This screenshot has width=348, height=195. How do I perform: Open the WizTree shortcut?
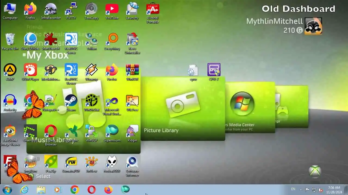pyautogui.click(x=132, y=103)
